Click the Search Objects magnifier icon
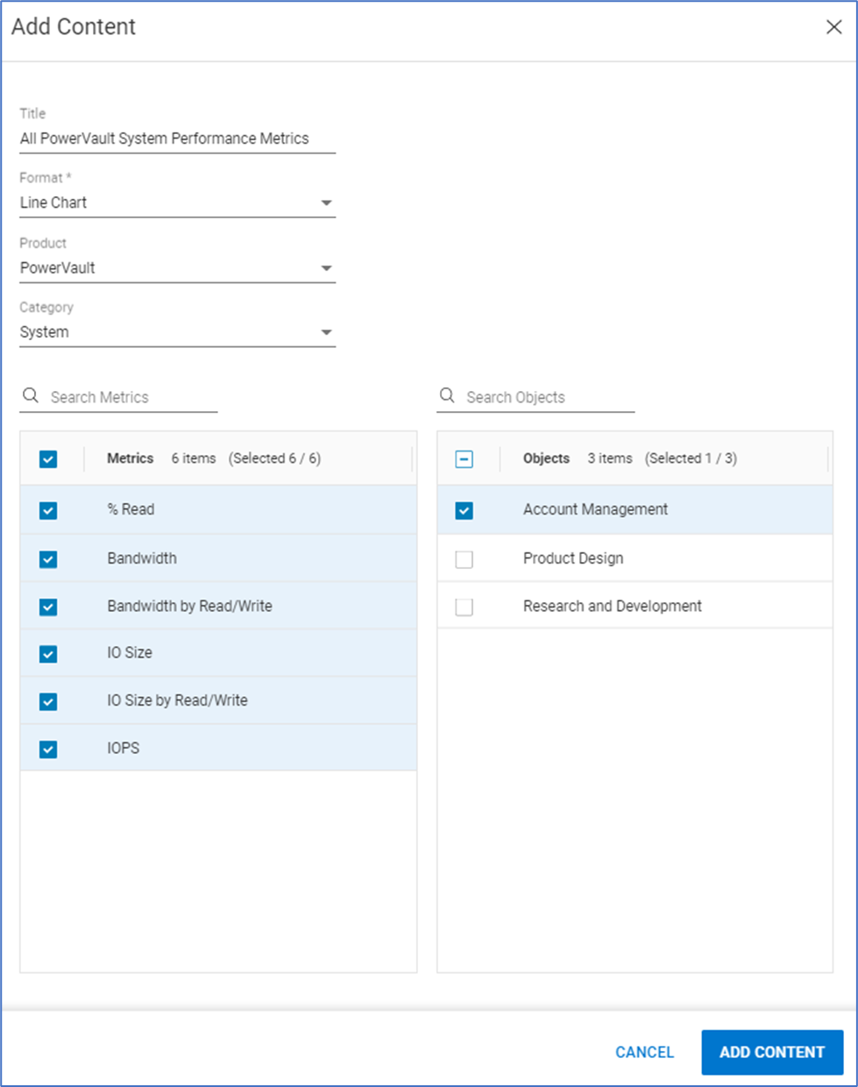Screen dimensions: 858x1087 [x=445, y=396]
